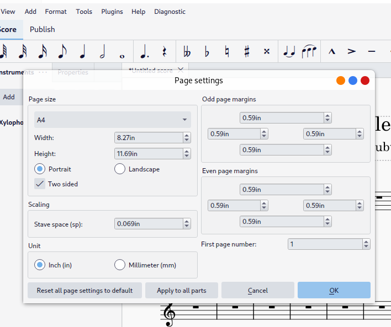This screenshot has height=327, width=391.
Task: Select Inch (in) unit
Action: [40, 265]
